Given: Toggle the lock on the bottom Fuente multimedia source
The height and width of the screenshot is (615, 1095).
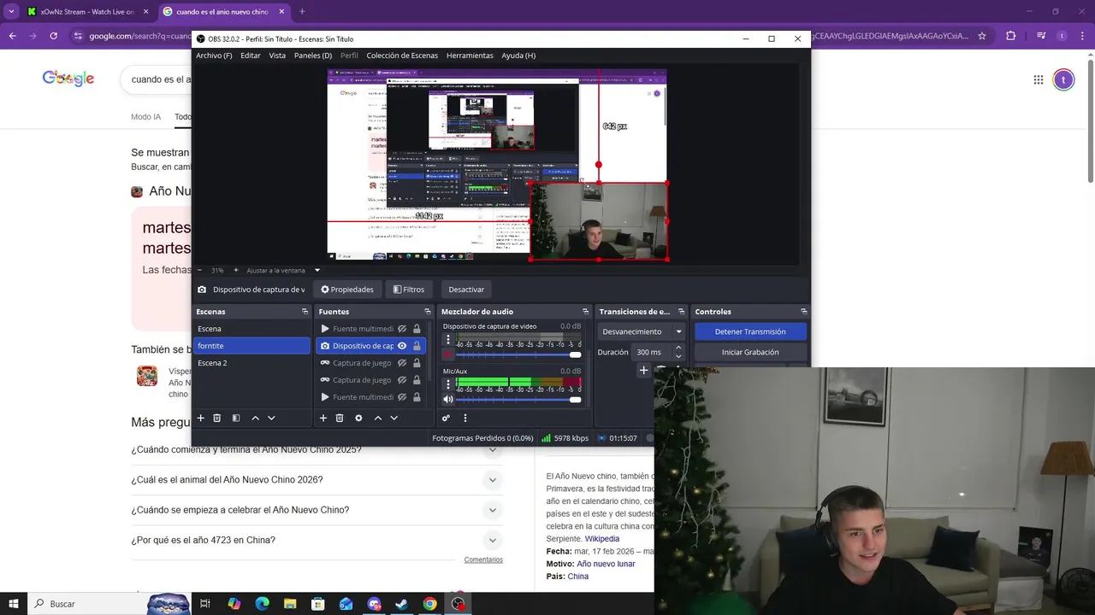Looking at the screenshot, I should tap(417, 397).
